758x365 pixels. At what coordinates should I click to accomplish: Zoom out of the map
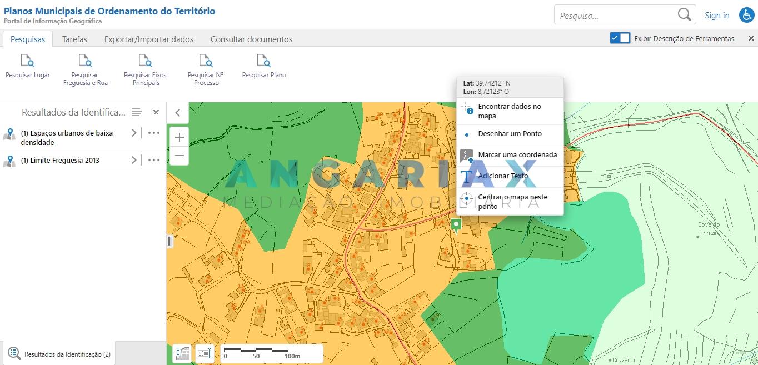tap(179, 156)
